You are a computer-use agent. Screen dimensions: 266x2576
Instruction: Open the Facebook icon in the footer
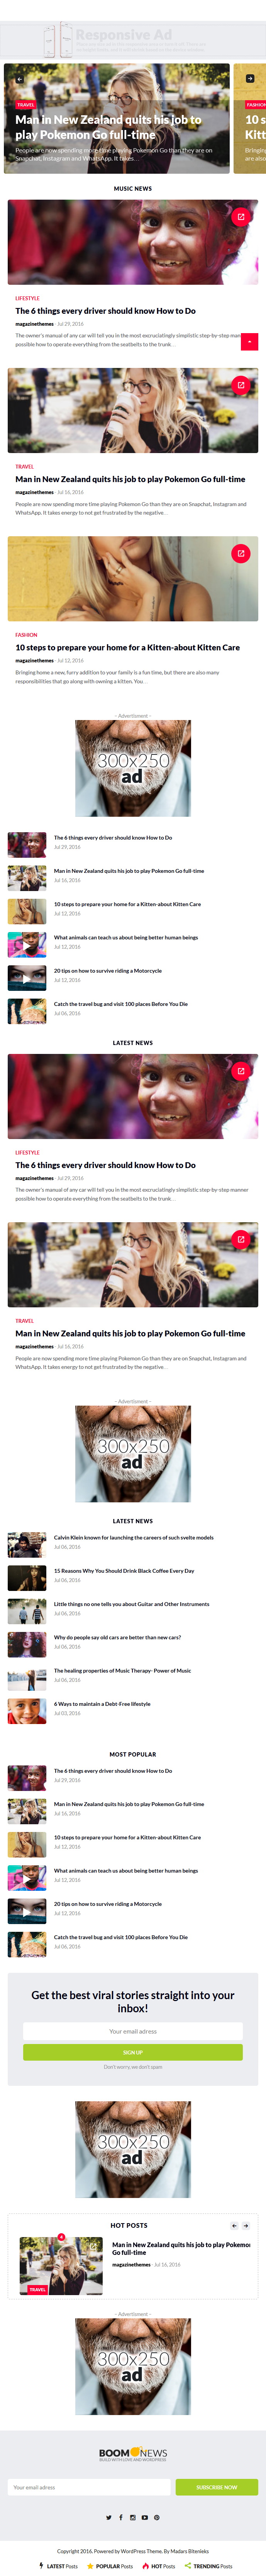click(x=120, y=2517)
